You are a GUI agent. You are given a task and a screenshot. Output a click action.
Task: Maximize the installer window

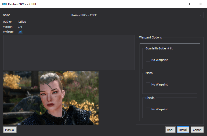188,4
